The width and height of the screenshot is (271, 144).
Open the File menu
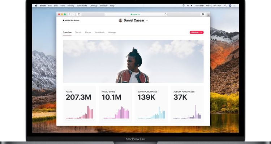point(50,6)
